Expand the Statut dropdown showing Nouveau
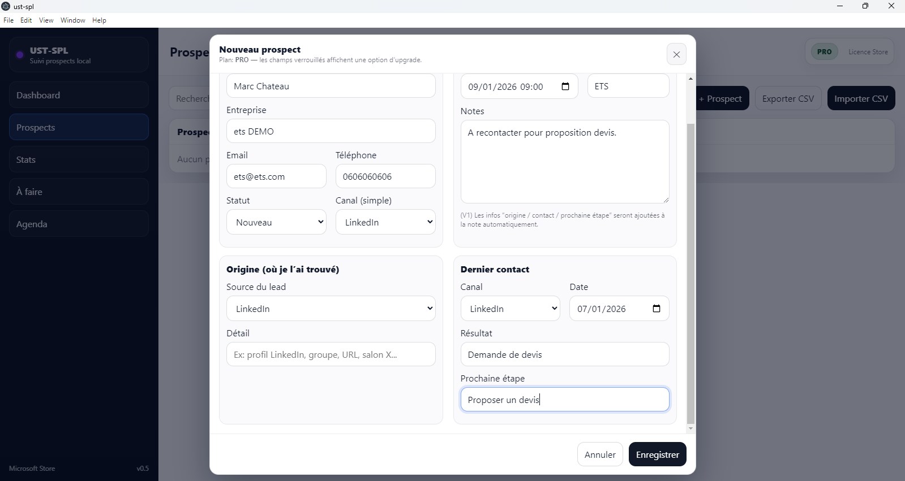 click(276, 222)
